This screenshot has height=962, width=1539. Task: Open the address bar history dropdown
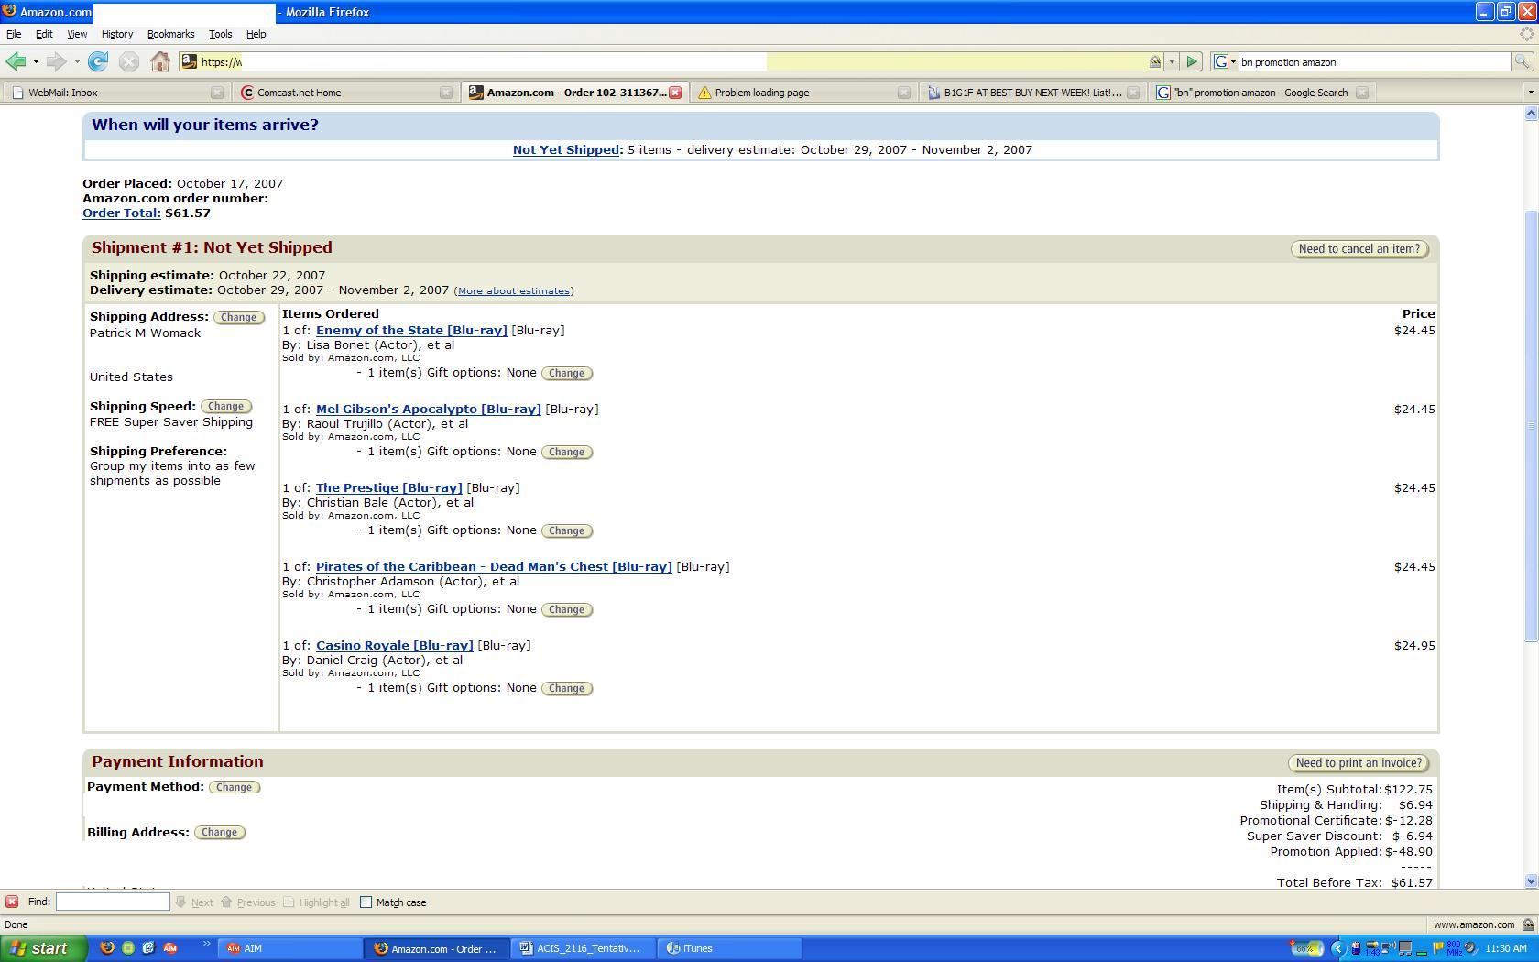tap(1172, 61)
